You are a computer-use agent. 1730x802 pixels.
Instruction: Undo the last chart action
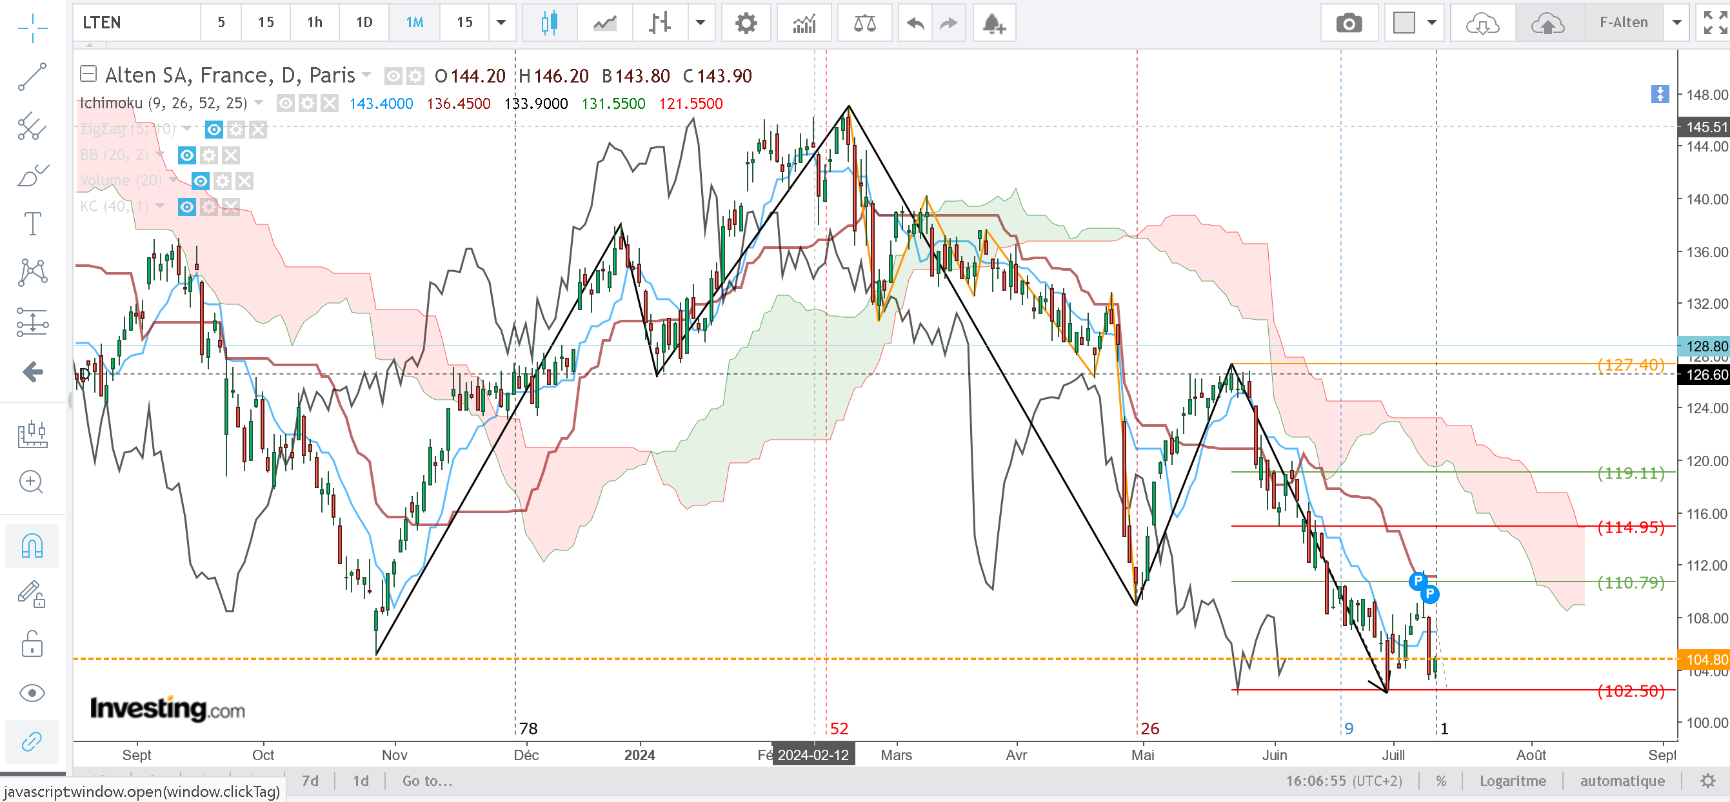tap(915, 23)
